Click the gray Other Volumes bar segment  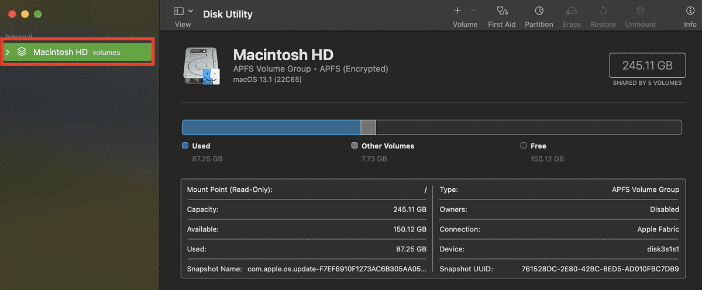pyautogui.click(x=368, y=127)
